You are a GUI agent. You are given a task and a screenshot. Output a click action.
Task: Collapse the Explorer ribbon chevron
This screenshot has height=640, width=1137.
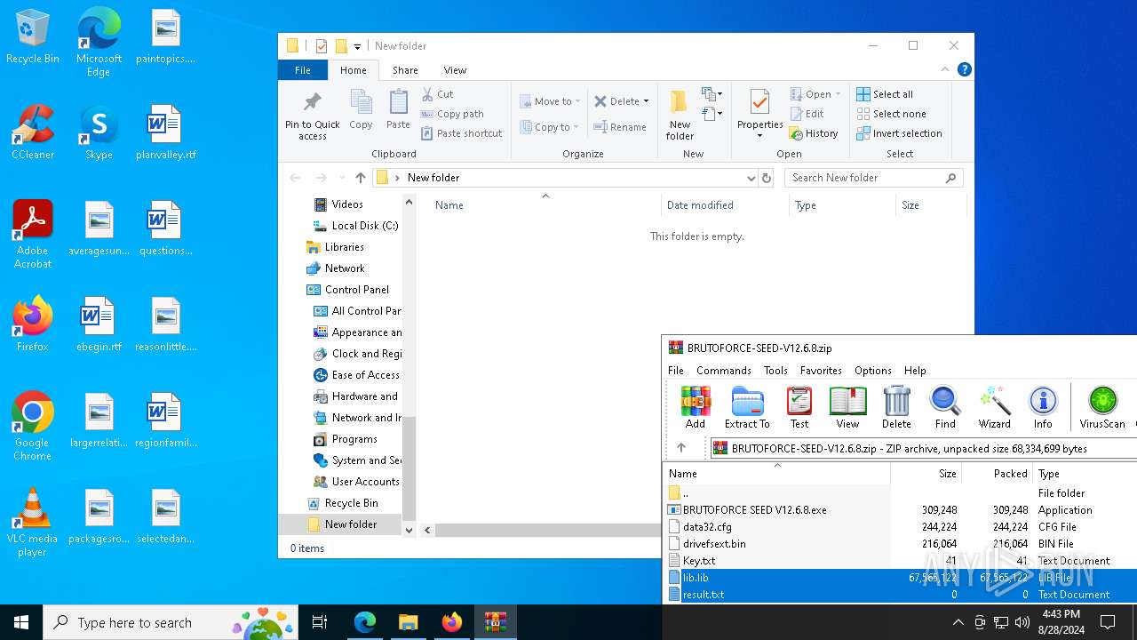[945, 69]
